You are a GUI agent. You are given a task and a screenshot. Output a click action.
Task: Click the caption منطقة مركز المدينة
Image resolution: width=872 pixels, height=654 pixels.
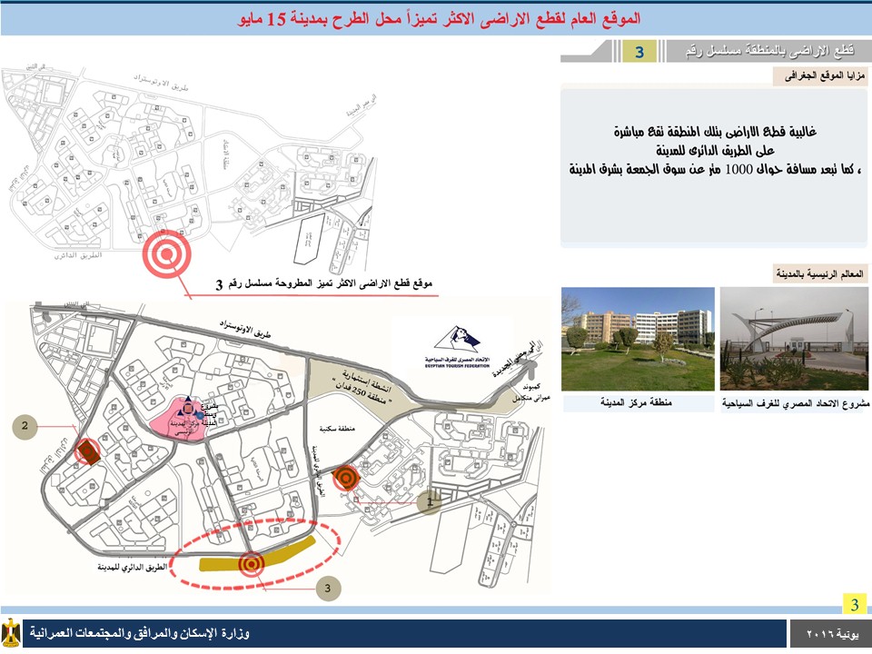[636, 402]
